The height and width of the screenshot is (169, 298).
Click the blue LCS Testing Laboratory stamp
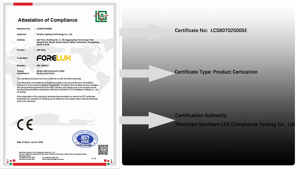85,139
